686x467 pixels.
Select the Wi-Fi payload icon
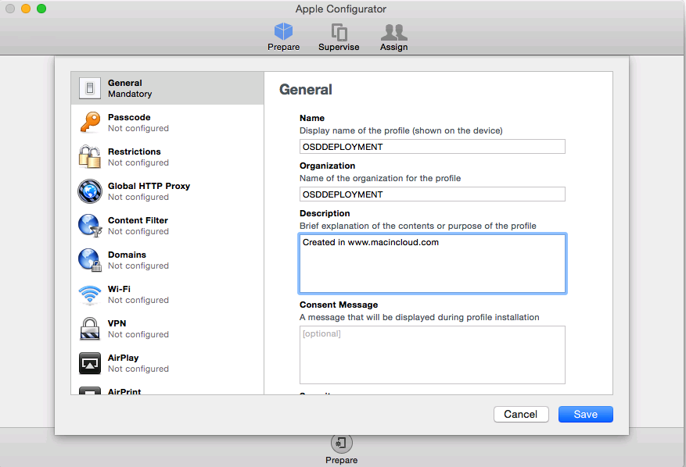(x=90, y=294)
